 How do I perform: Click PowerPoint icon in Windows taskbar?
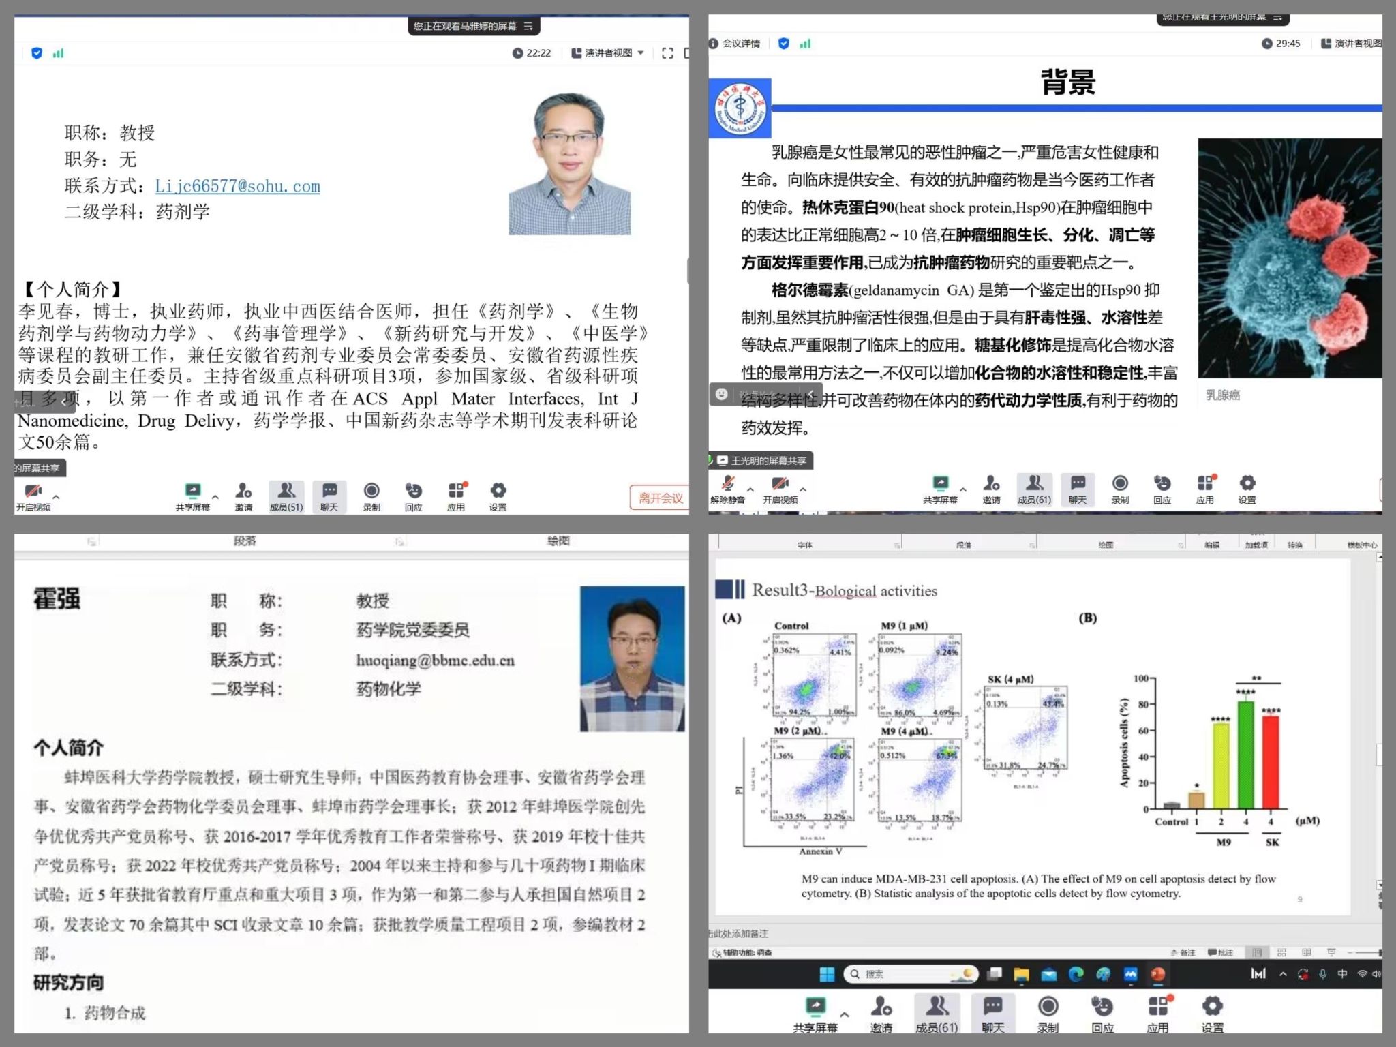(x=1158, y=974)
